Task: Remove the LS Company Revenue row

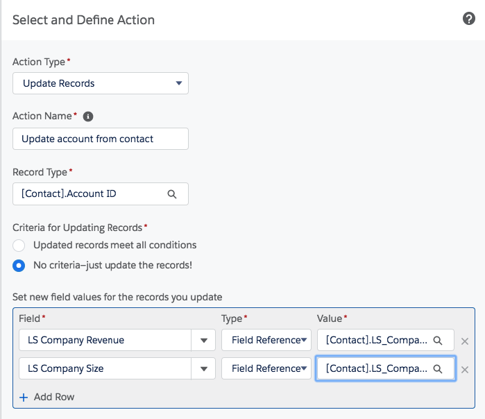Action: point(465,341)
